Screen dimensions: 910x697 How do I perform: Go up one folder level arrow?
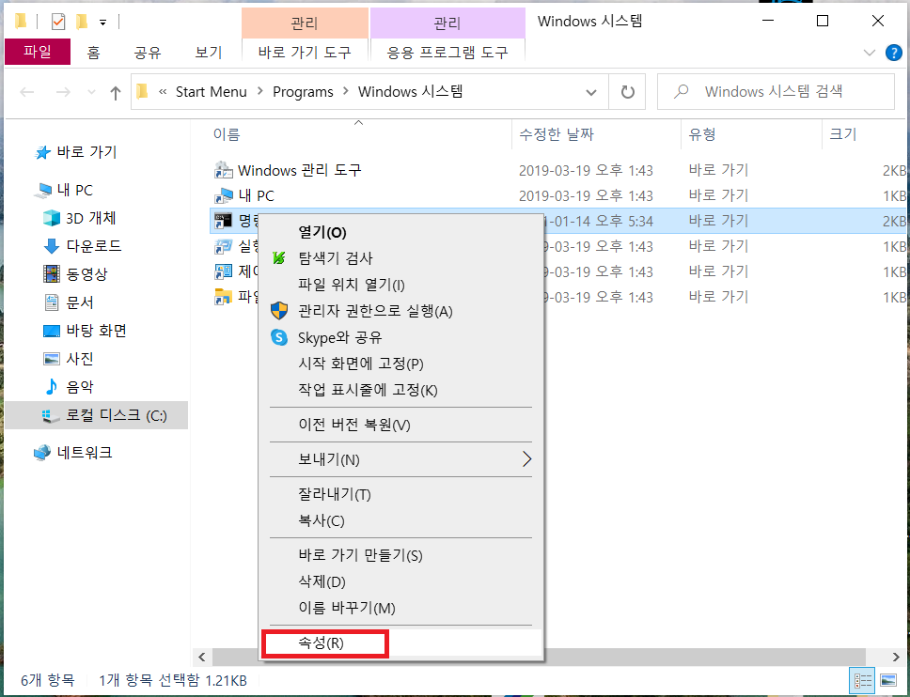tap(116, 92)
